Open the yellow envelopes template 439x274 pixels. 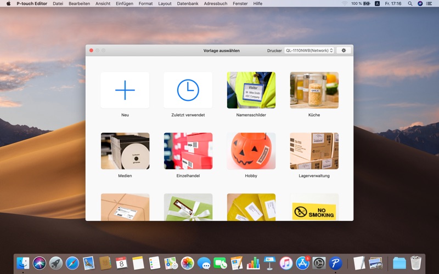point(251,207)
